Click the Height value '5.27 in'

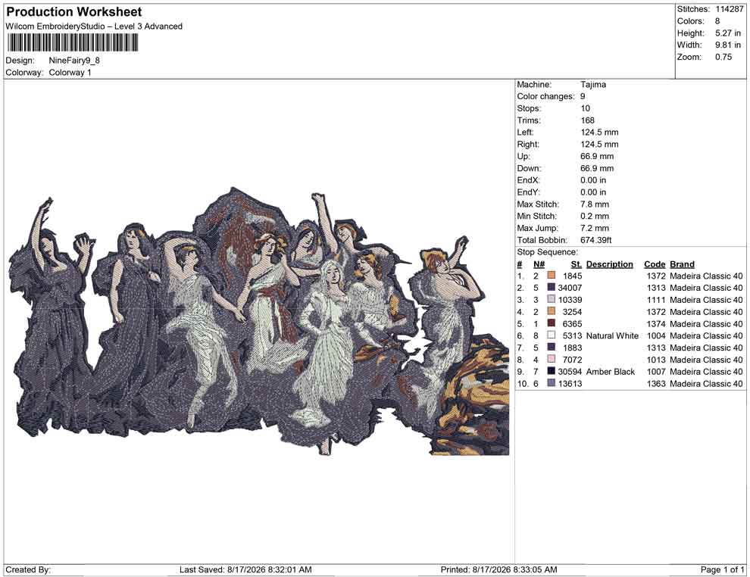click(x=728, y=33)
